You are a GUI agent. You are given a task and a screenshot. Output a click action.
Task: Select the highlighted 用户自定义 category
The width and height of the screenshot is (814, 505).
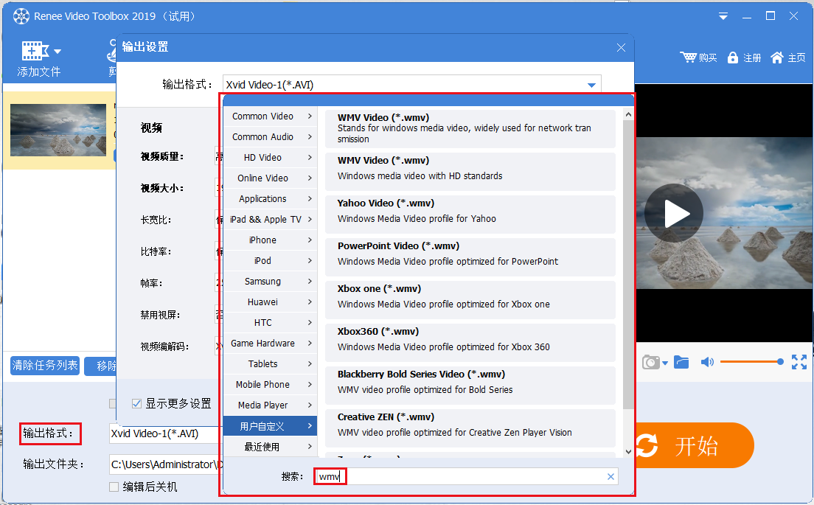[x=269, y=426]
